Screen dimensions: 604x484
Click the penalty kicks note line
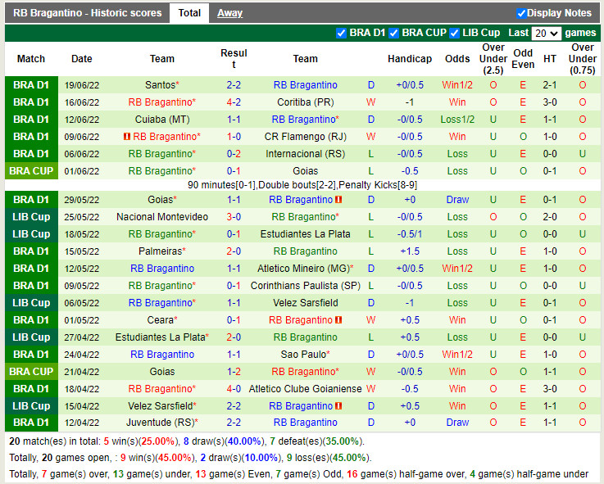pyautogui.click(x=302, y=185)
